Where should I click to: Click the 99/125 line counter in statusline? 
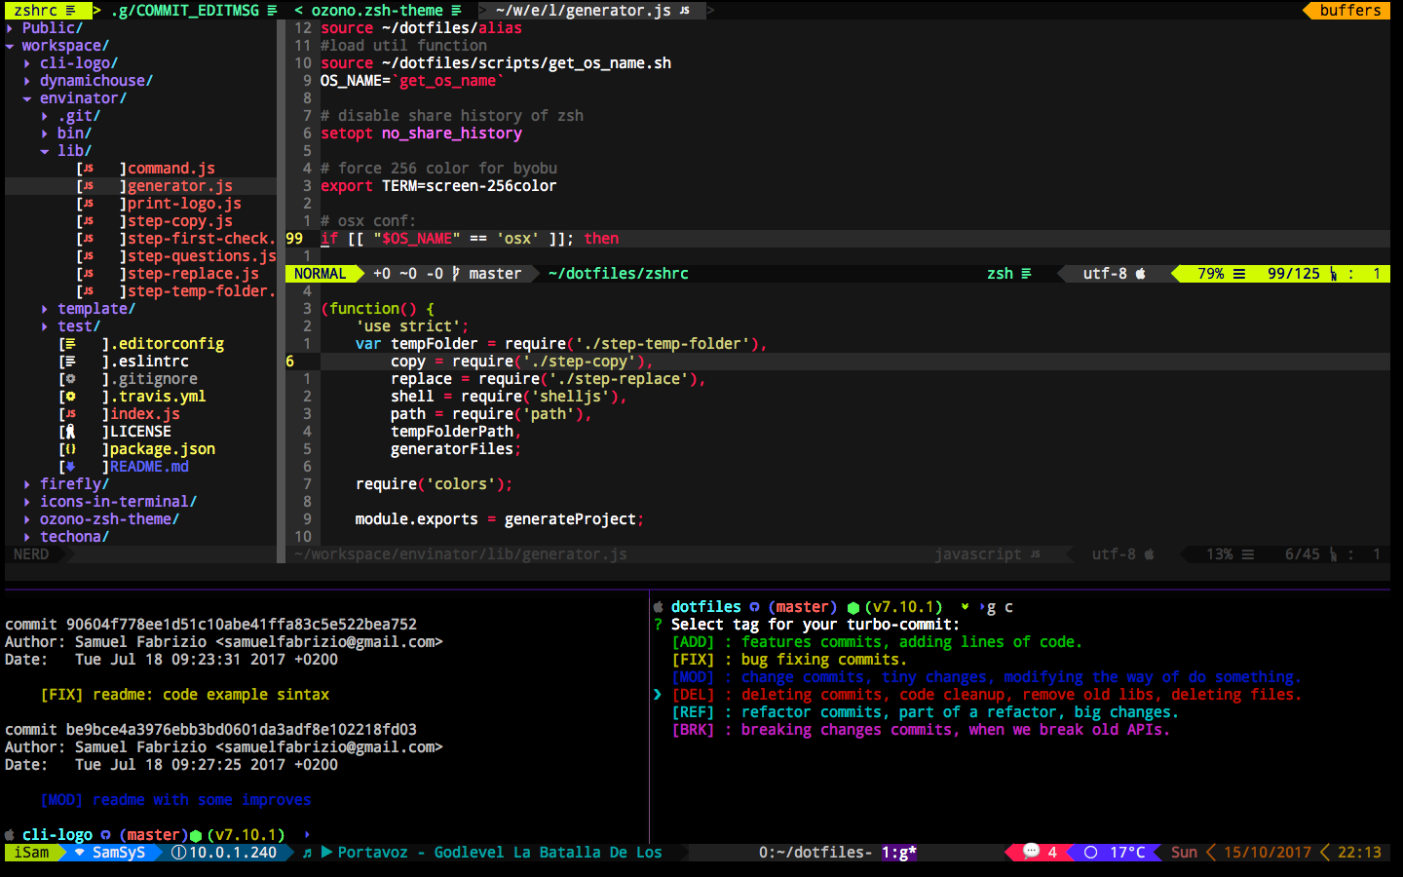click(1294, 274)
